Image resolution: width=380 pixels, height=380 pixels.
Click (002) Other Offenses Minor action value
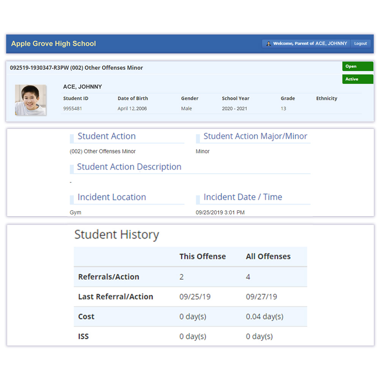coord(103,152)
